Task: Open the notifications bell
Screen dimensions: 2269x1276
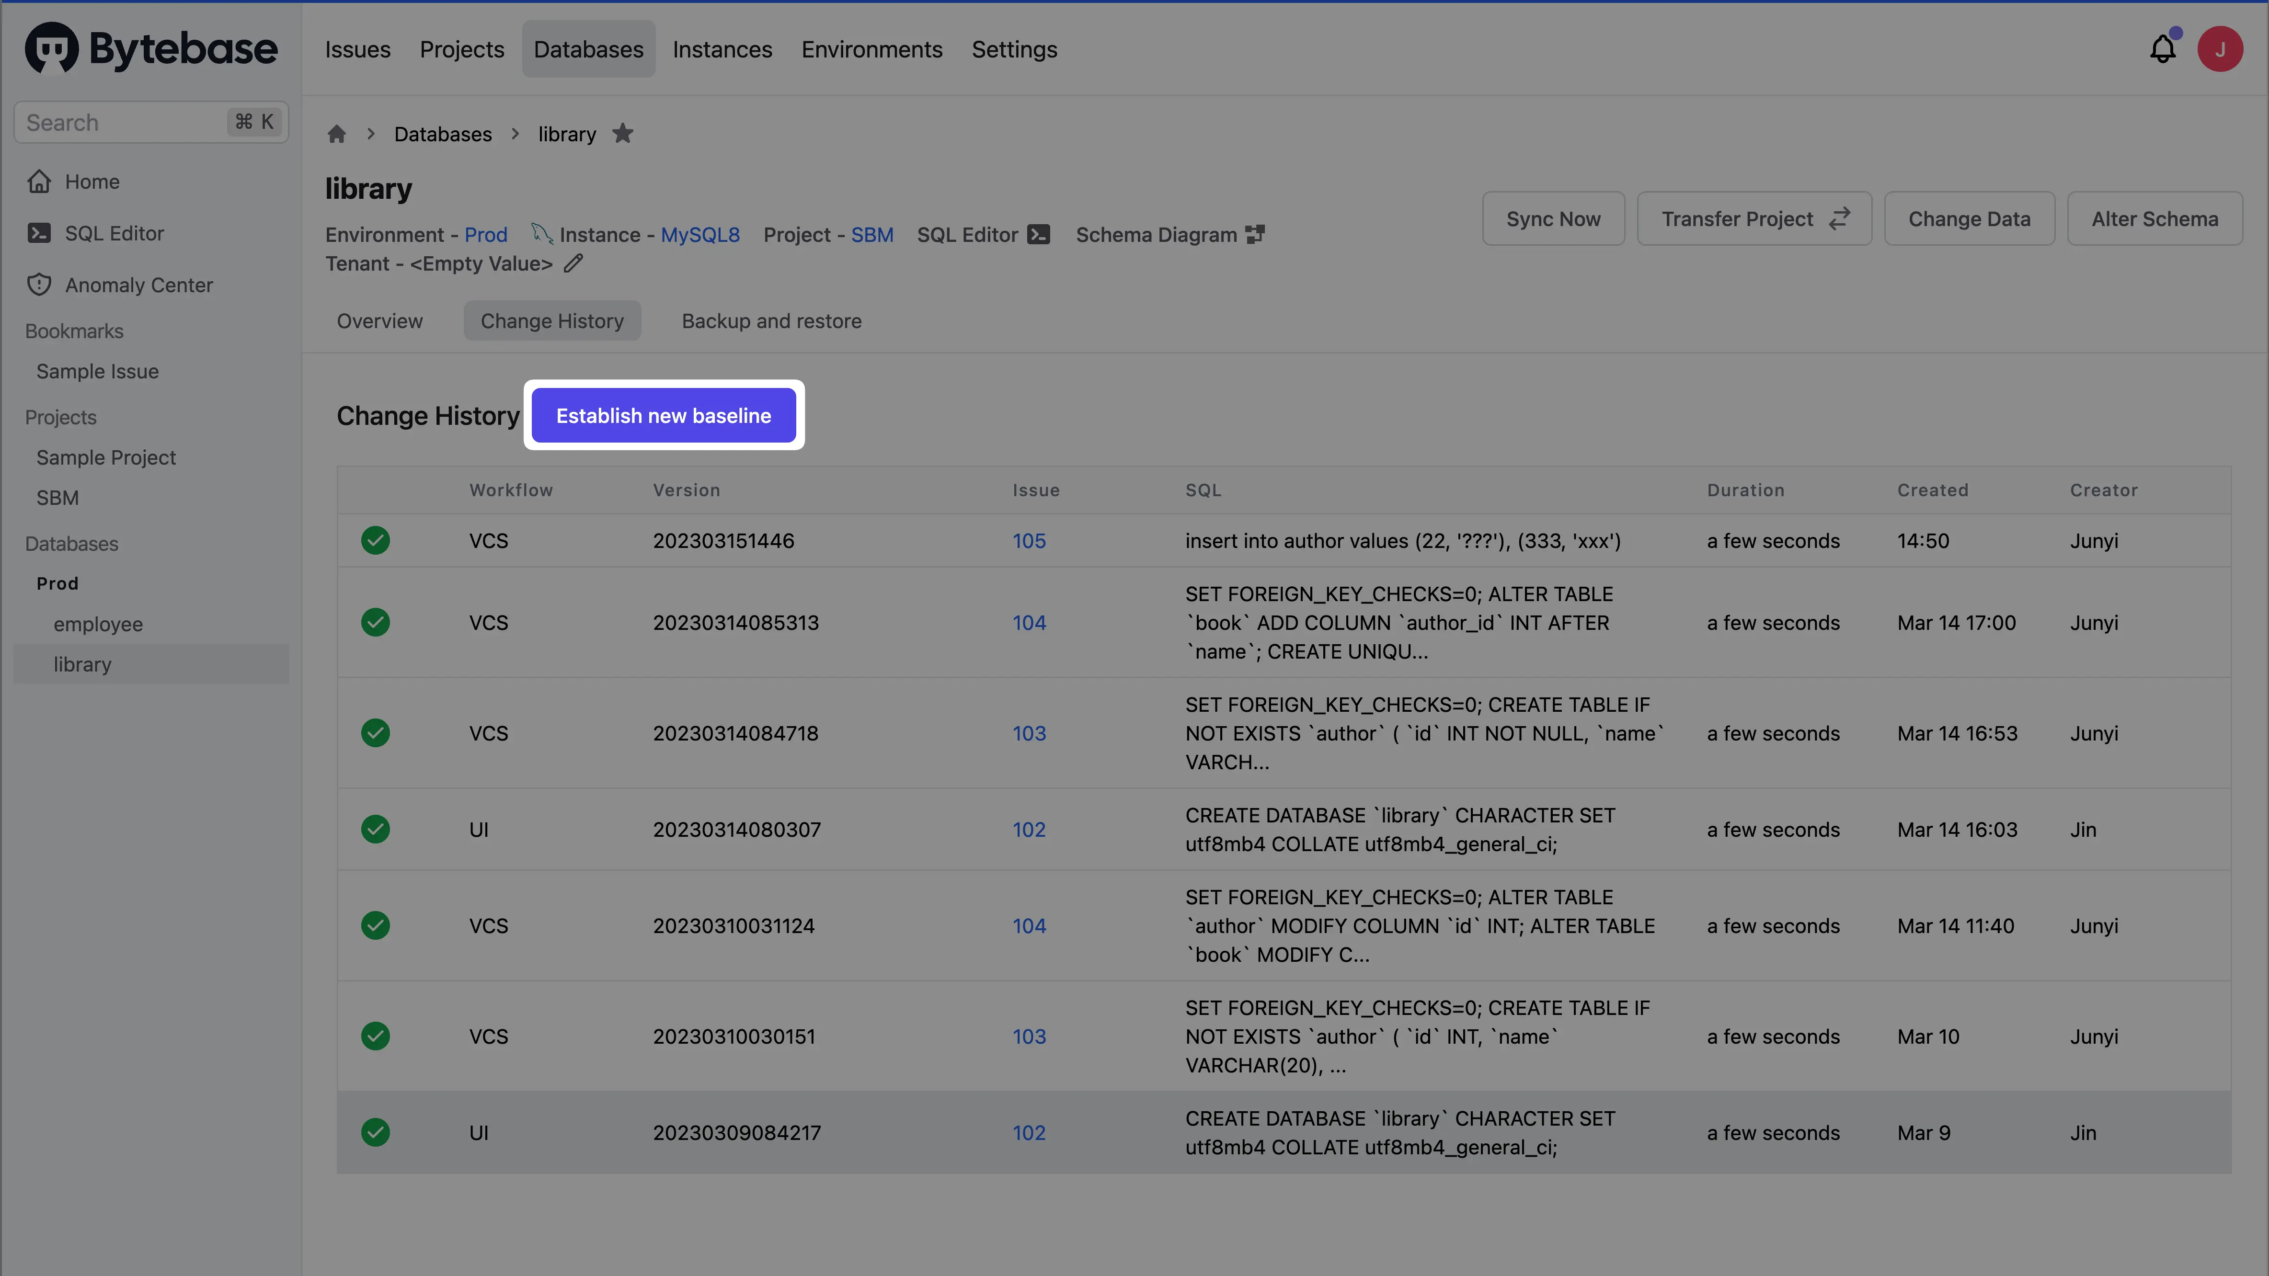Action: [x=2163, y=49]
